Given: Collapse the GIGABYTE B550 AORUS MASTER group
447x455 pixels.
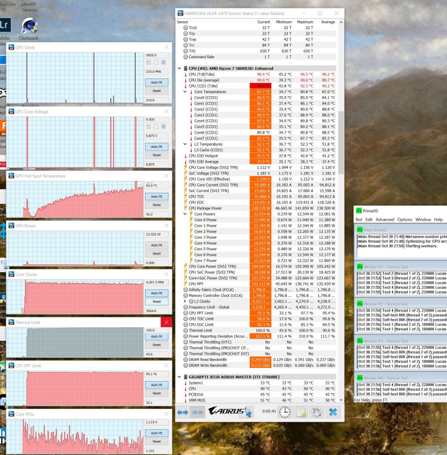Looking at the screenshot, I should [179, 377].
